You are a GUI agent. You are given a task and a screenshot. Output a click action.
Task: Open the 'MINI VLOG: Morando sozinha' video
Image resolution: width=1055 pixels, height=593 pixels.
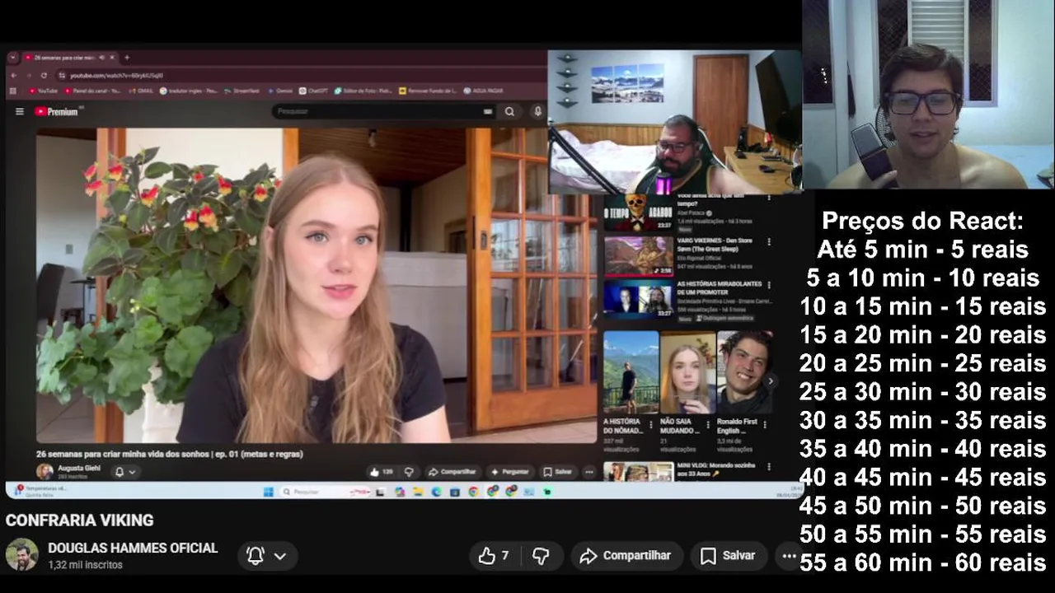pos(639,471)
